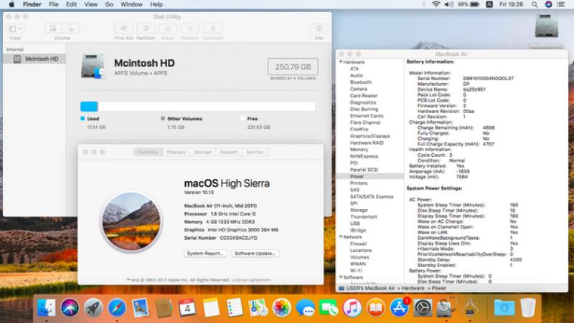
Task: Open the Help menu
Action: [x=156, y=4]
